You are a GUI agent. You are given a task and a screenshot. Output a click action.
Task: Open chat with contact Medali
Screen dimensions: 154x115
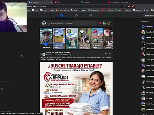pos(148,93)
